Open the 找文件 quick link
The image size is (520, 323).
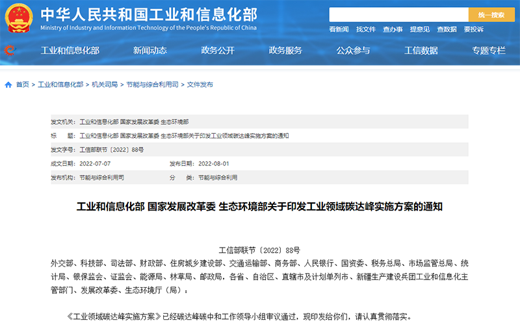coord(366,29)
